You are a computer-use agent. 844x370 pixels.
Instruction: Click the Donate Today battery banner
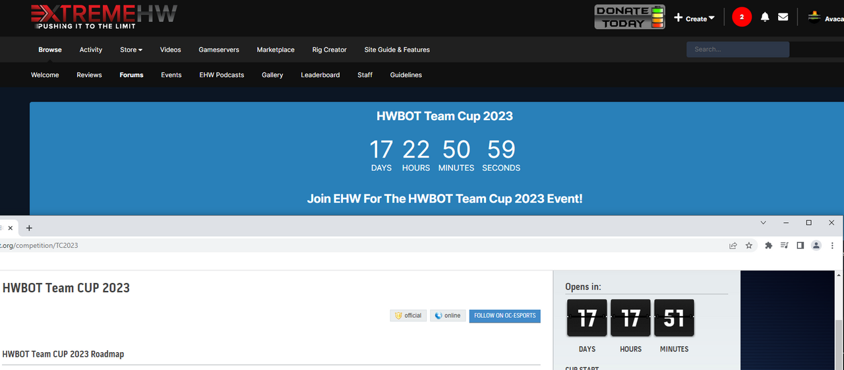(629, 17)
